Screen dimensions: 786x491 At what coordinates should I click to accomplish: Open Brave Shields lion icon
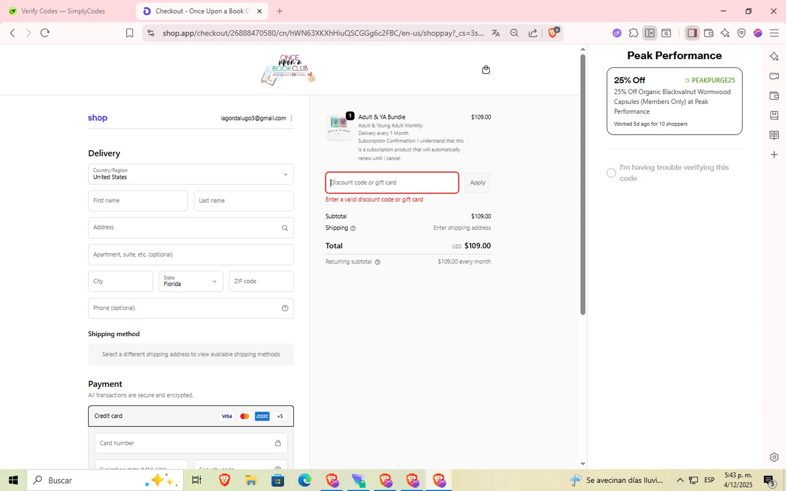[553, 32]
